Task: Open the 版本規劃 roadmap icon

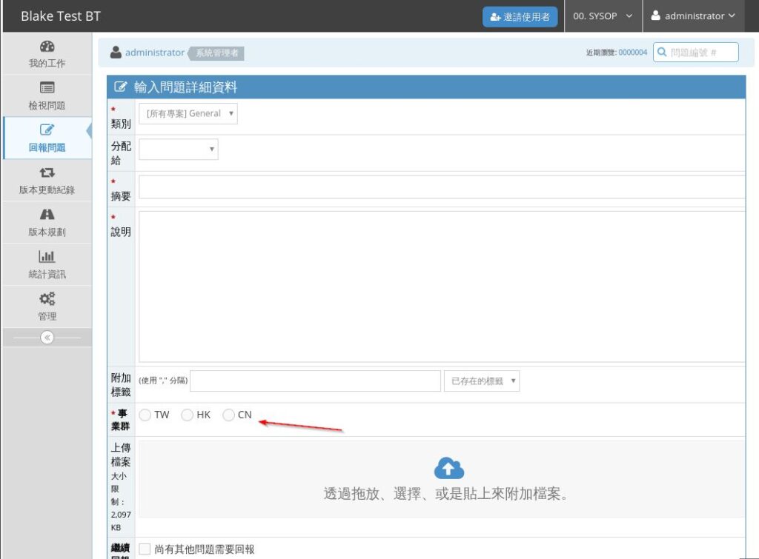Action: pos(47,215)
